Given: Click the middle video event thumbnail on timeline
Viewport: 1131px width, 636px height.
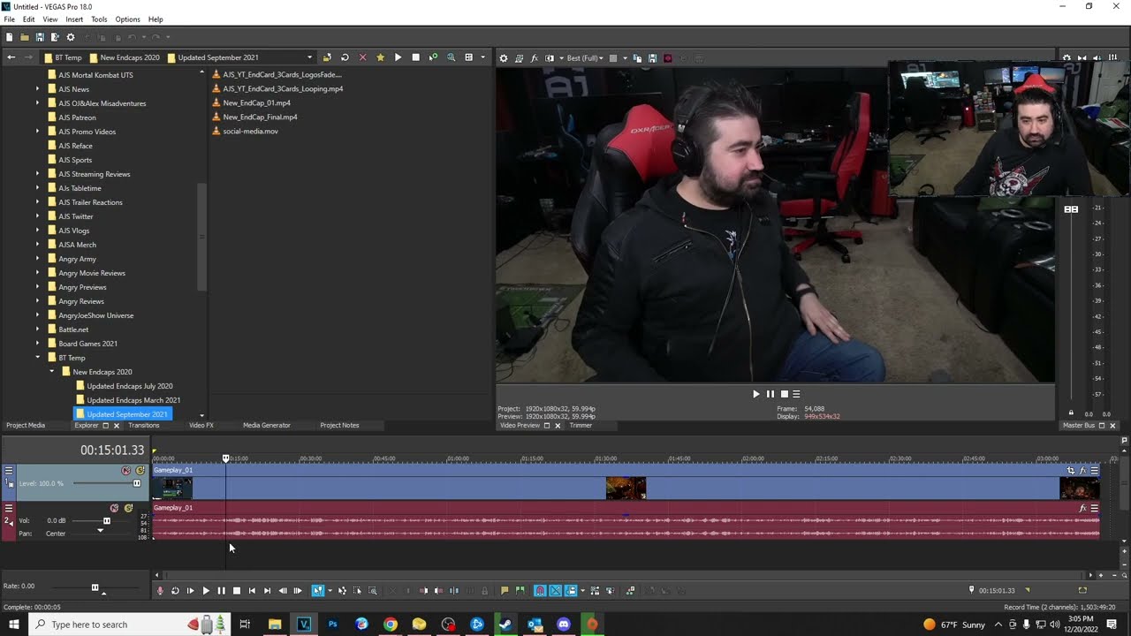Looking at the screenshot, I should tap(626, 488).
